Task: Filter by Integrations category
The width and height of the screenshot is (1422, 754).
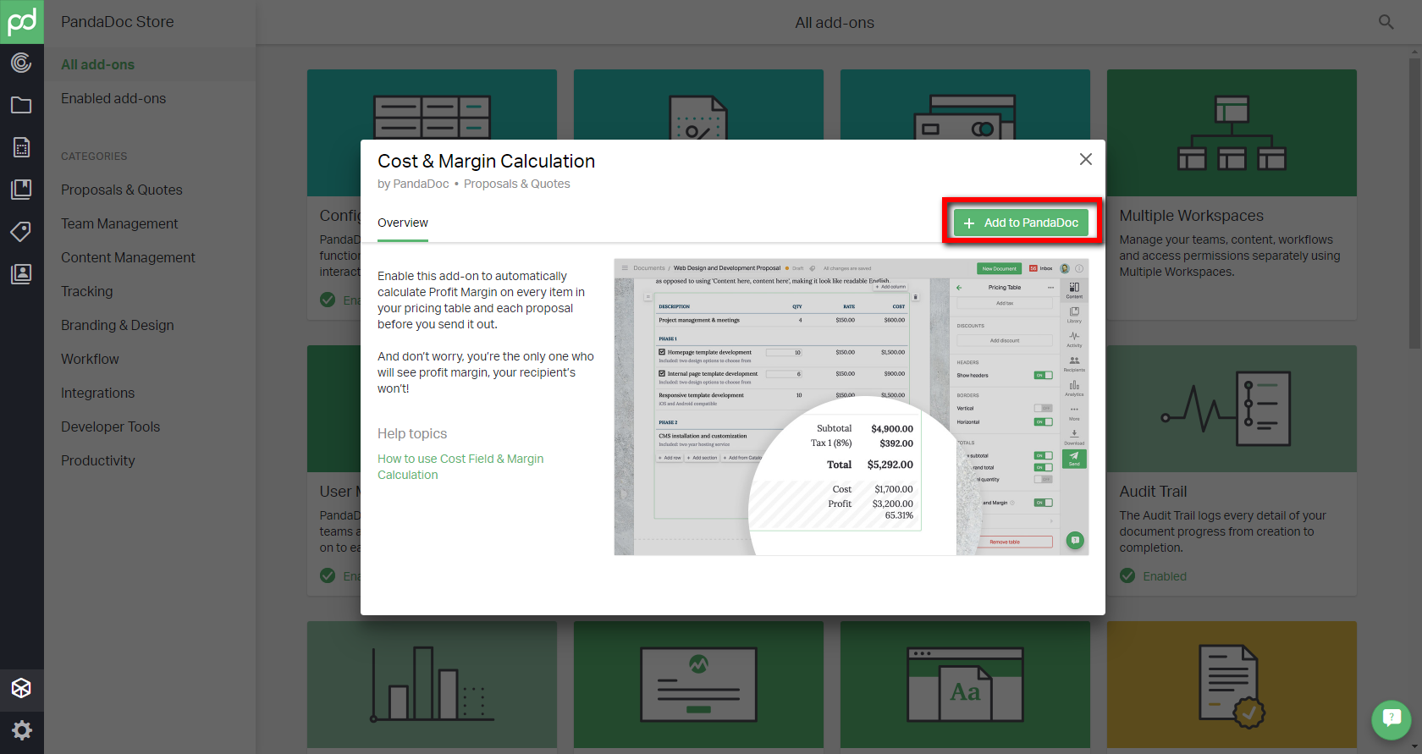Action: tap(97, 393)
